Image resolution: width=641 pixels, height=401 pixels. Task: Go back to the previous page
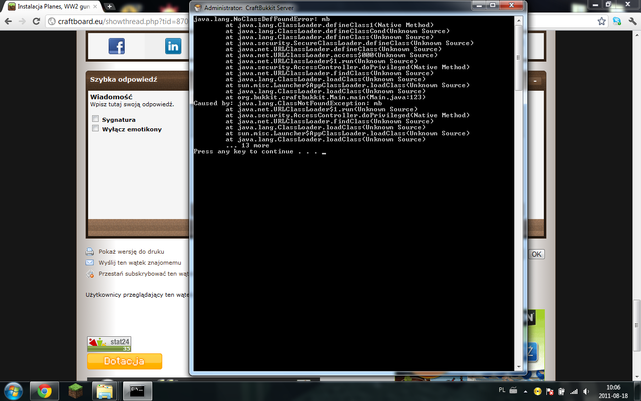[9, 22]
